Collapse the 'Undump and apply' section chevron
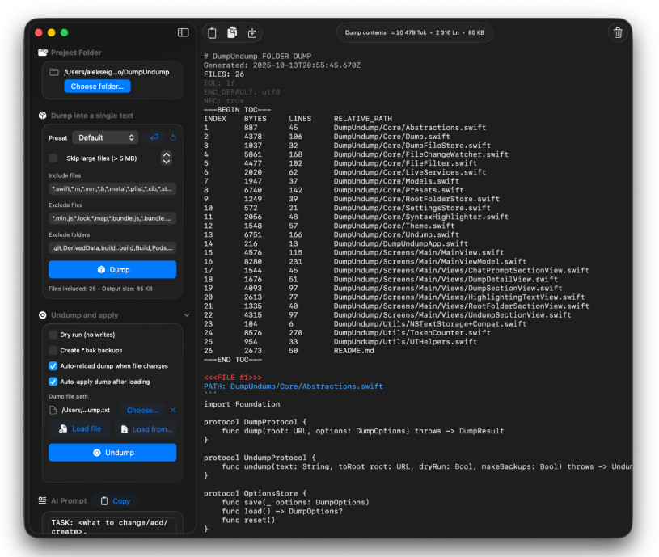This screenshot has width=659, height=557. tap(187, 315)
